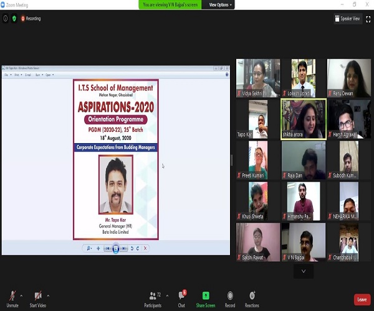Select Preeti Kumari's video tile
The height and width of the screenshot is (311, 374).
coord(258,160)
